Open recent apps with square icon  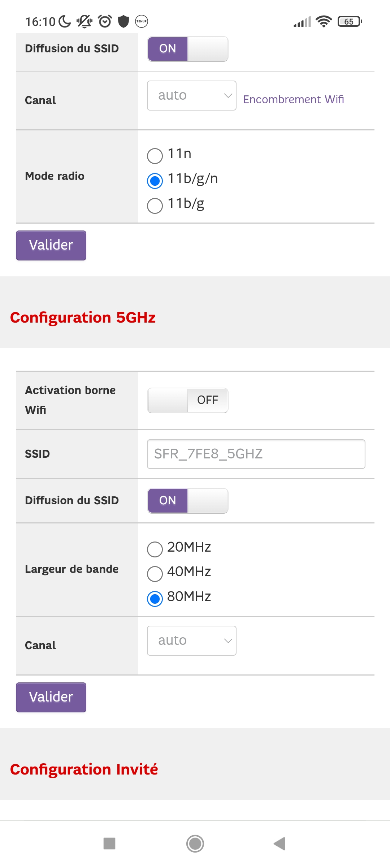pos(109,844)
